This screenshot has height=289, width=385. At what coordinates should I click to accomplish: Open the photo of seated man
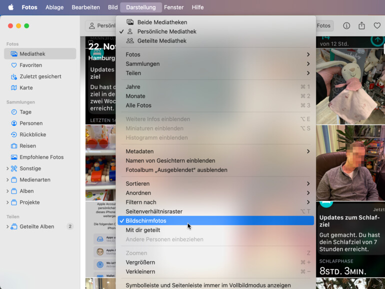[350, 163]
